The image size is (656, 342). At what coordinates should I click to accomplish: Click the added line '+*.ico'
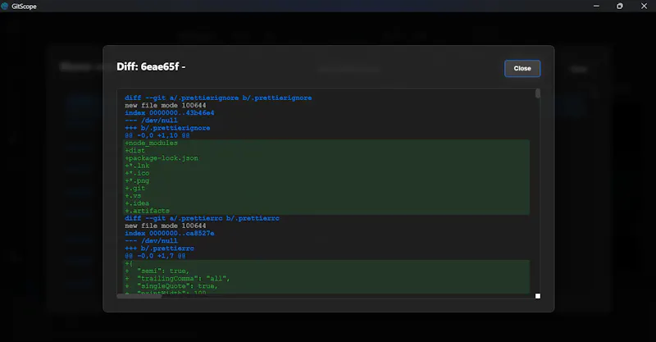pos(326,173)
